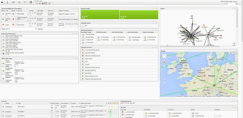Click the red shield next to Production business service
The image size is (243, 118).
[83, 56]
